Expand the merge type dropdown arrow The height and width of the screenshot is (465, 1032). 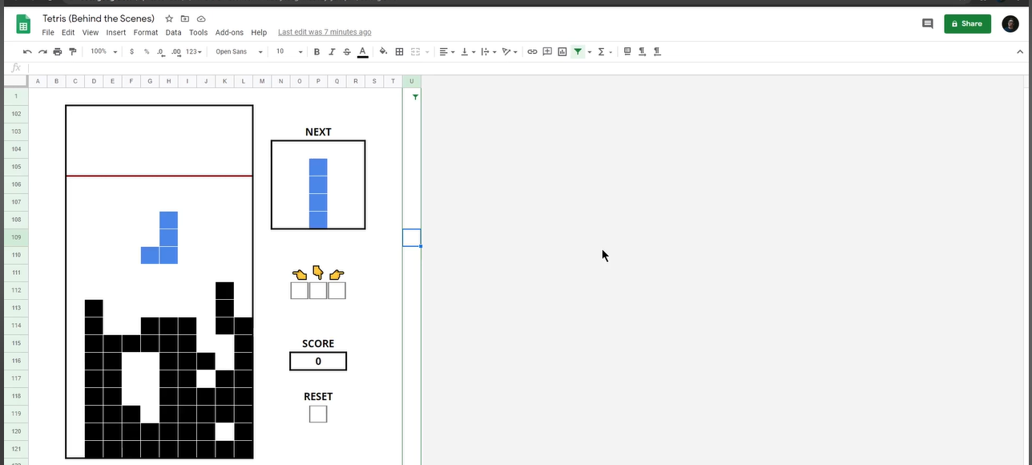427,52
